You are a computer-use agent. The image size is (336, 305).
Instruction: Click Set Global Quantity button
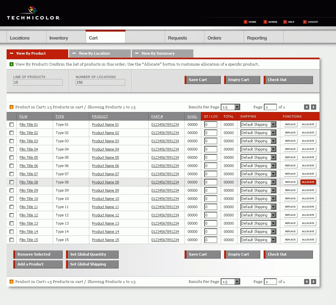pos(92,254)
